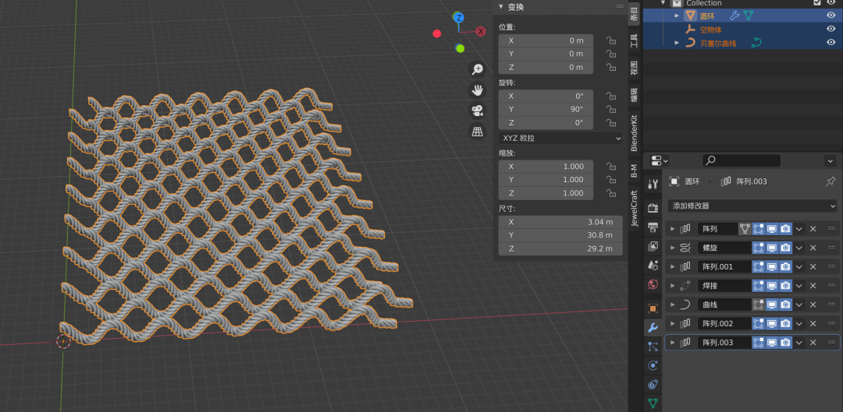Open the World properties globe icon
The image size is (843, 412).
(x=653, y=284)
